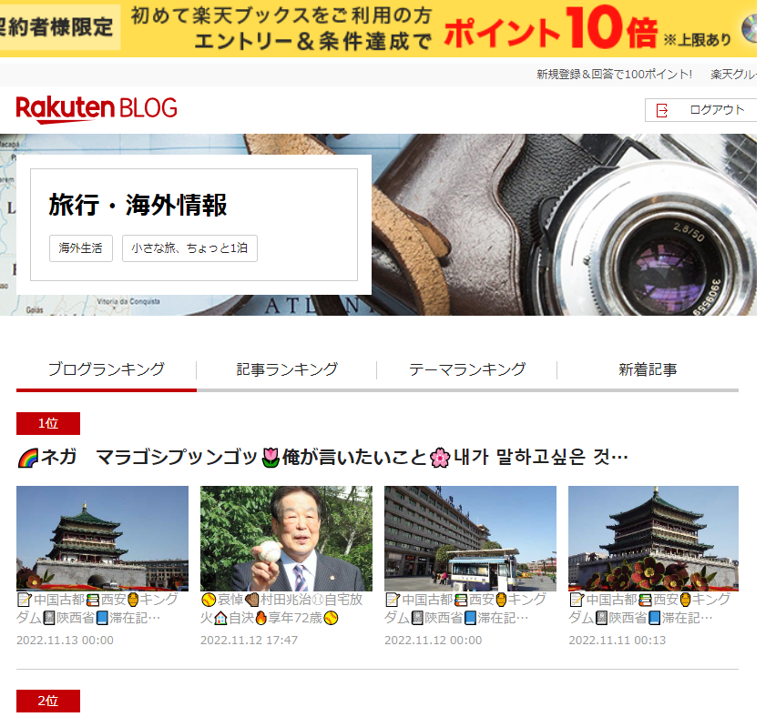Open the hotel building with bus thumbnail
The width and height of the screenshot is (776, 717).
pyautogui.click(x=470, y=539)
